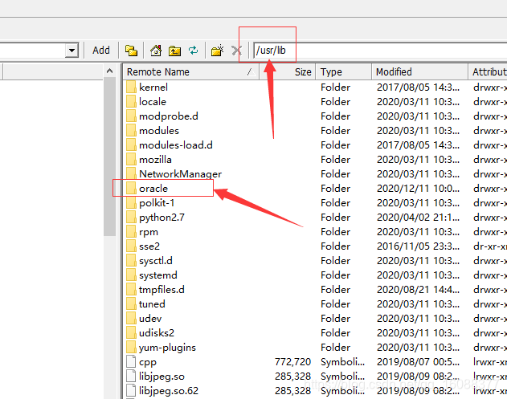Screen dimensions: 507x399
Task: Go to home directory via house icon
Action: point(156,51)
